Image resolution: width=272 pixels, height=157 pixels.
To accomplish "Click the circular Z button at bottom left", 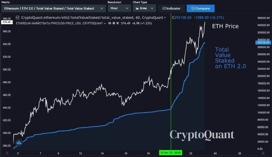I will pyautogui.click(x=7, y=153).
